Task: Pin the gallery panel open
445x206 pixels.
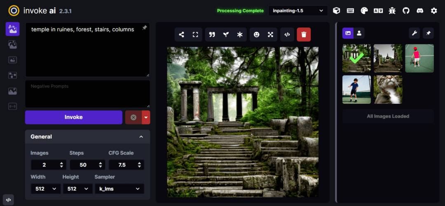Action: click(429, 33)
